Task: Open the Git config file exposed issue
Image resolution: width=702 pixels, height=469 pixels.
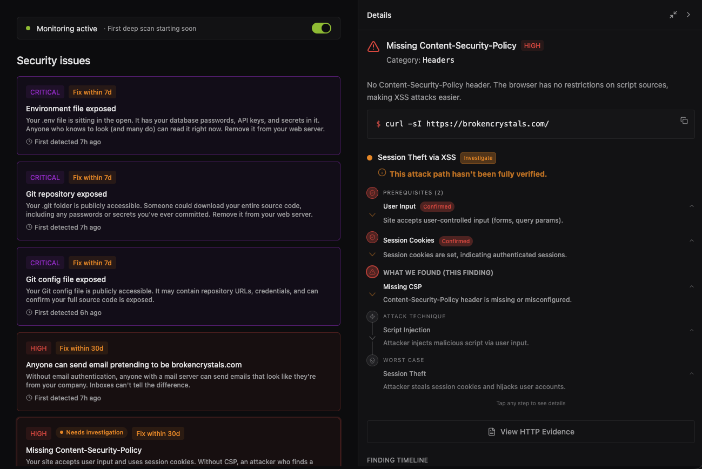Action: coord(178,286)
